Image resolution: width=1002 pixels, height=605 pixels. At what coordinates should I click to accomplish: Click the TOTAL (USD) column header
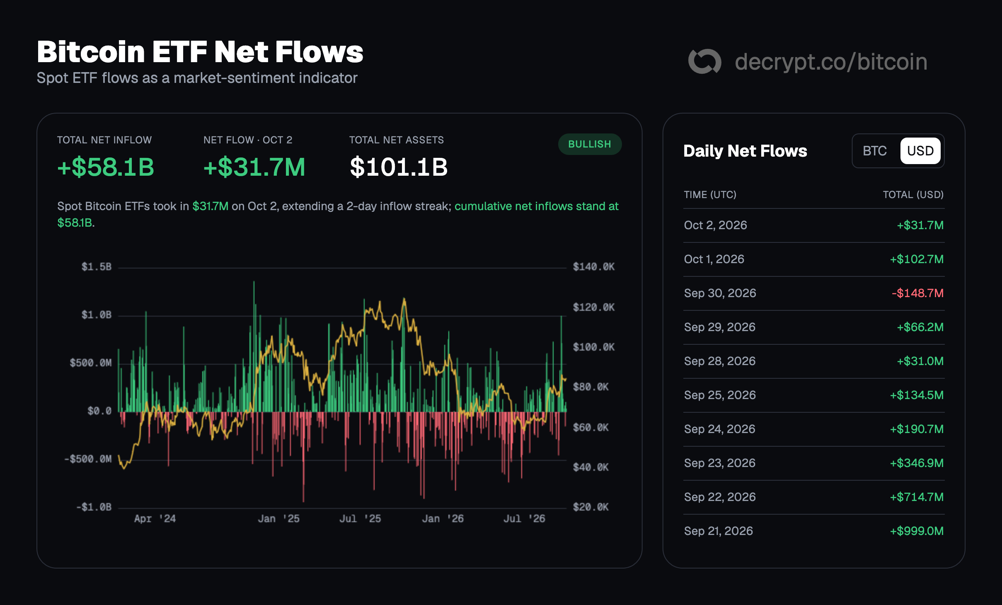[913, 195]
